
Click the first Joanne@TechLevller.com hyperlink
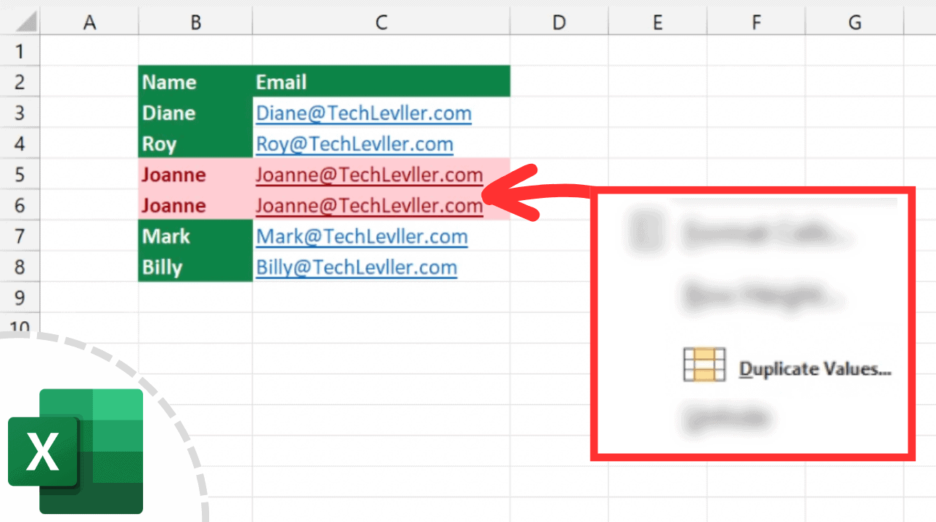tap(370, 174)
